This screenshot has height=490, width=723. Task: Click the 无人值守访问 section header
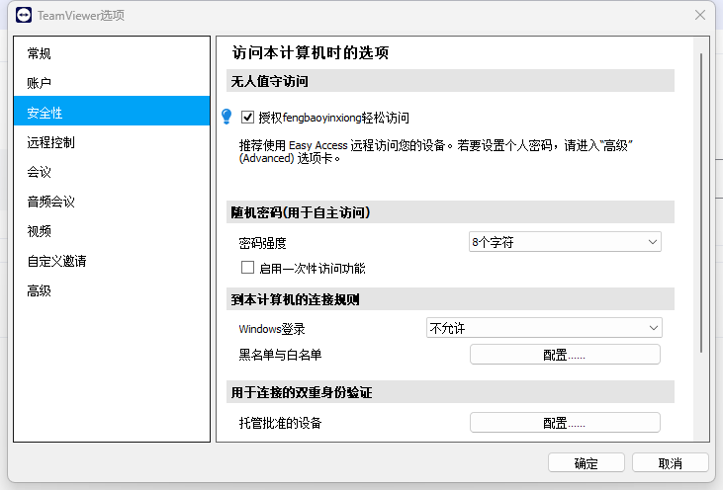(450, 81)
